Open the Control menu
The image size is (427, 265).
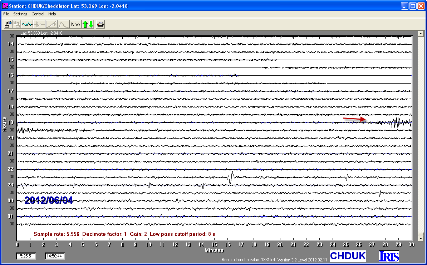pyautogui.click(x=38, y=14)
